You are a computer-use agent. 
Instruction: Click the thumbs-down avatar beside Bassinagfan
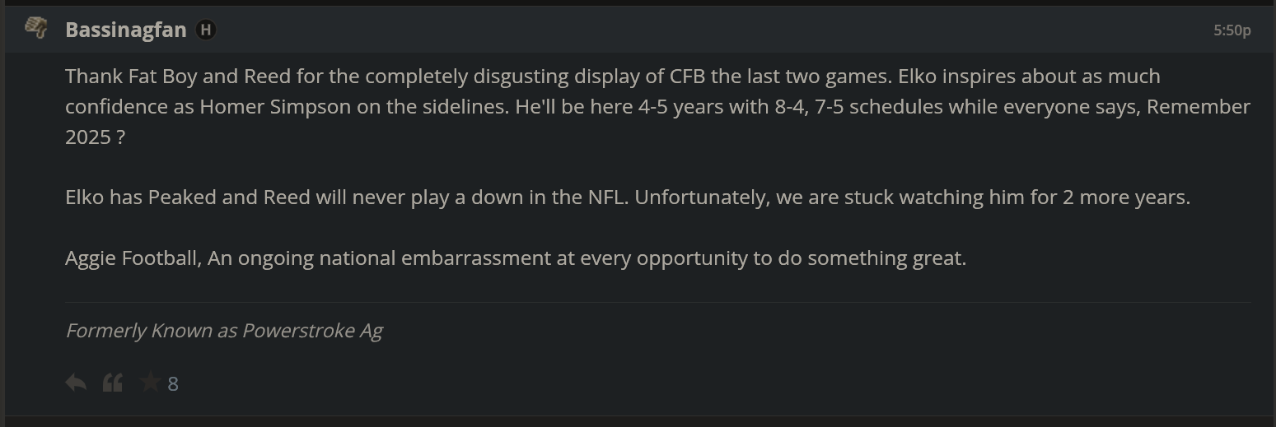35,28
